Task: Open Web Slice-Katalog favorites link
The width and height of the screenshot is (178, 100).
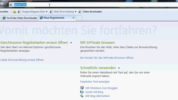Action: 64,12
